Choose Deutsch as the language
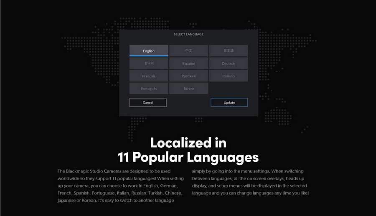 point(229,63)
